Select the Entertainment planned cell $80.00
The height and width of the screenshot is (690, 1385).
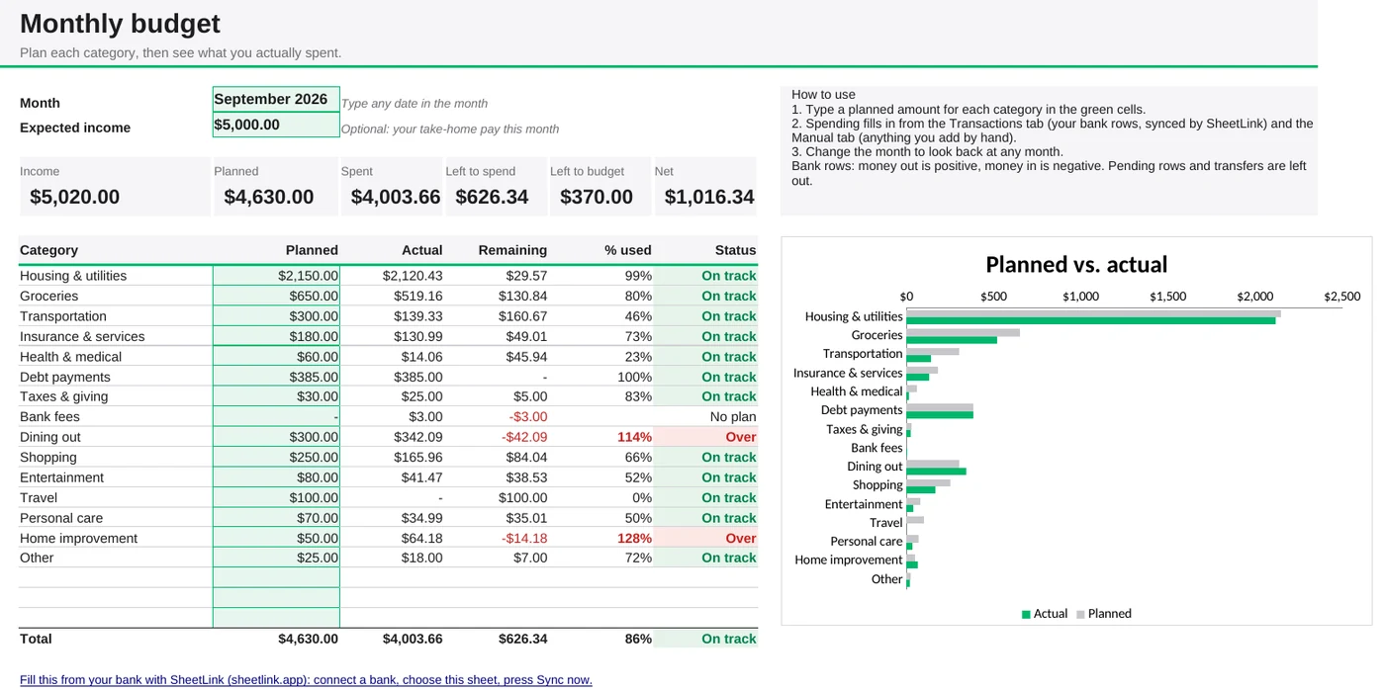(276, 477)
